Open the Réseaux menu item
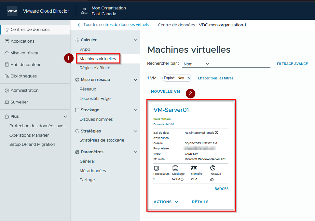315x221 pixels. tap(88, 89)
